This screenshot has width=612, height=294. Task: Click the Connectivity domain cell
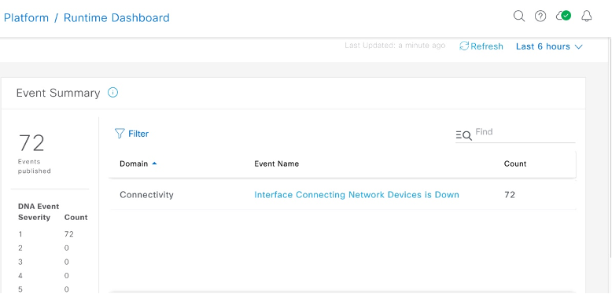pos(146,195)
